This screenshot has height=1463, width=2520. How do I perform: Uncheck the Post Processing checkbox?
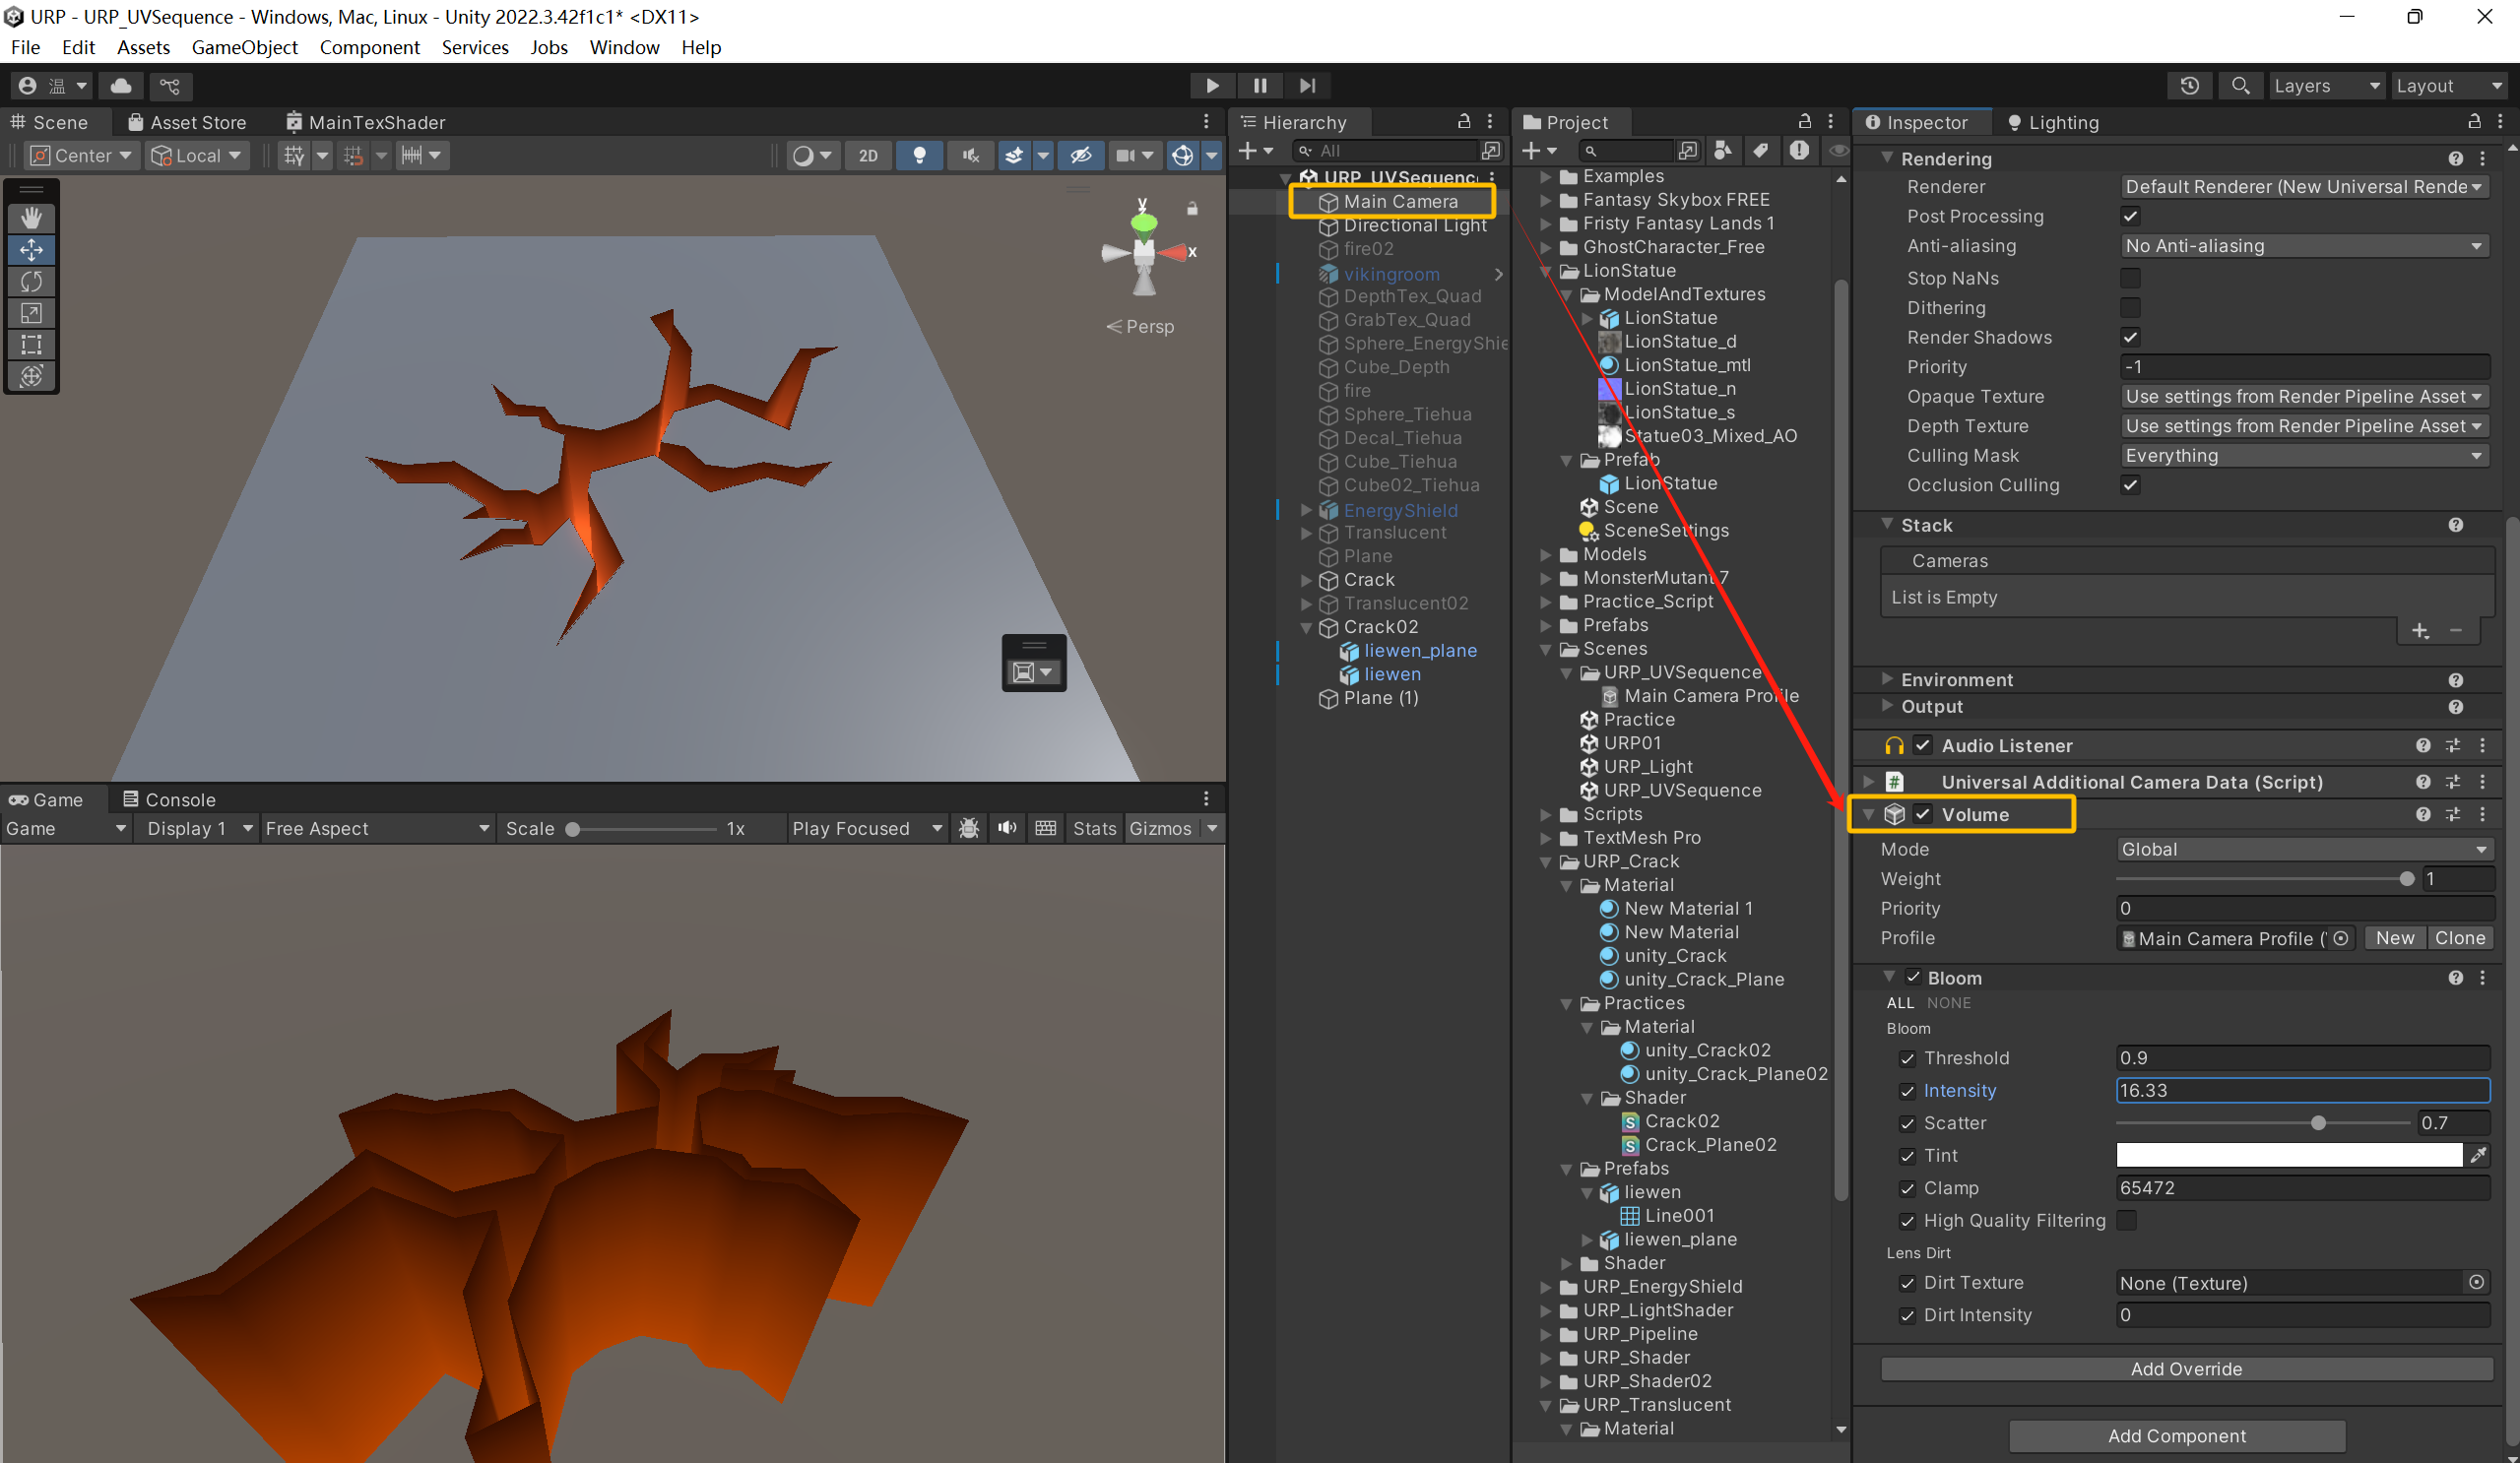(x=2130, y=216)
